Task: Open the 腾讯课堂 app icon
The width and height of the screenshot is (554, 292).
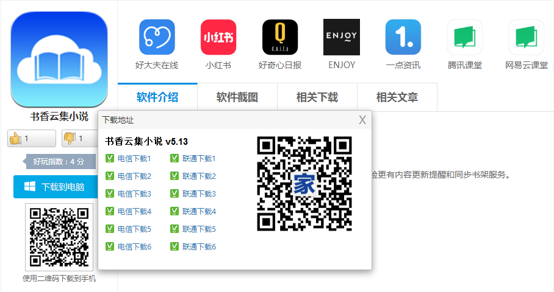Action: pyautogui.click(x=464, y=37)
